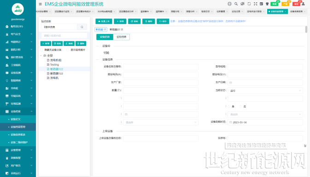Screen dimensions: 310x177
Task: Mute alarms with the speaker icon
Action: [242, 4]
